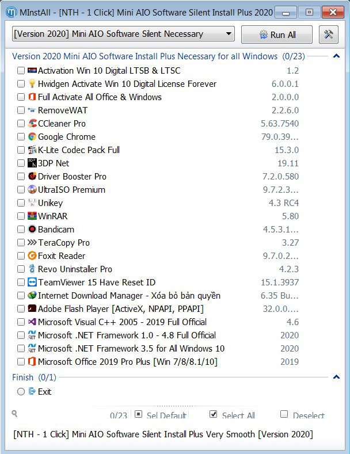Check the TeraCopy Pro checkbox
Viewport: 350px width, 454px height.
coord(21,242)
